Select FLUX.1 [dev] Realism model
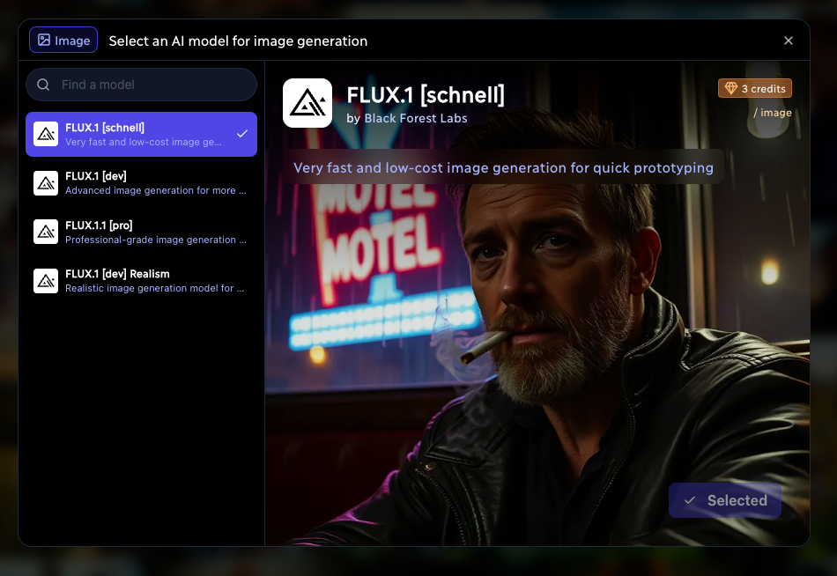The height and width of the screenshot is (576, 837). [x=142, y=281]
